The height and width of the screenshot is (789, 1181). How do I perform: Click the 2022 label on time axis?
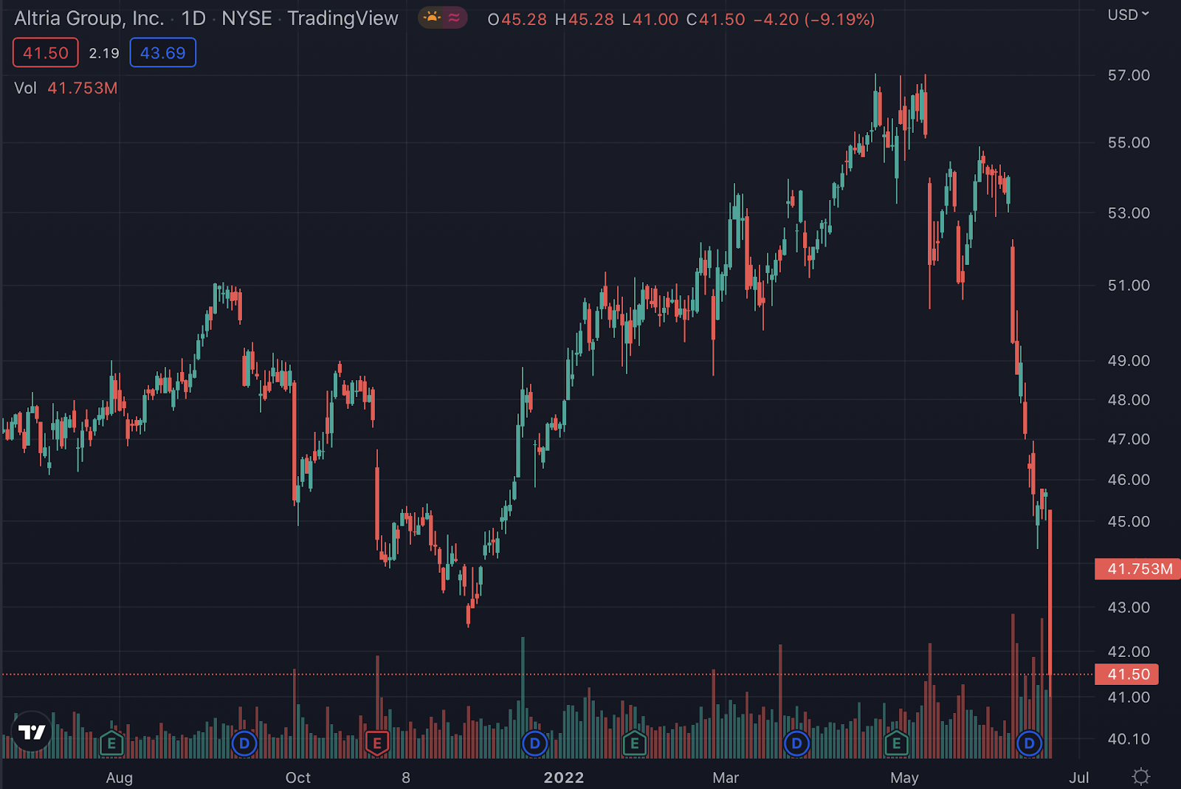[564, 777]
